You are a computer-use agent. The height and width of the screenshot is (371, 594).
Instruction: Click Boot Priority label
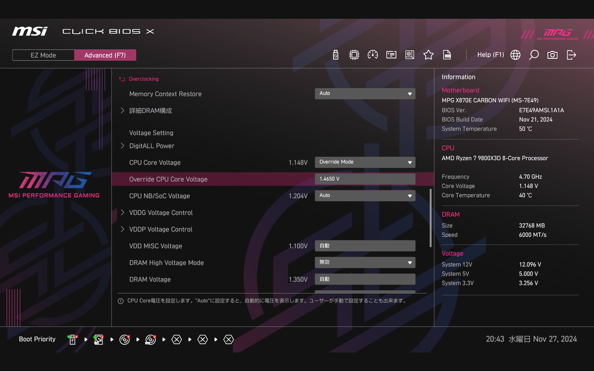tap(37, 339)
